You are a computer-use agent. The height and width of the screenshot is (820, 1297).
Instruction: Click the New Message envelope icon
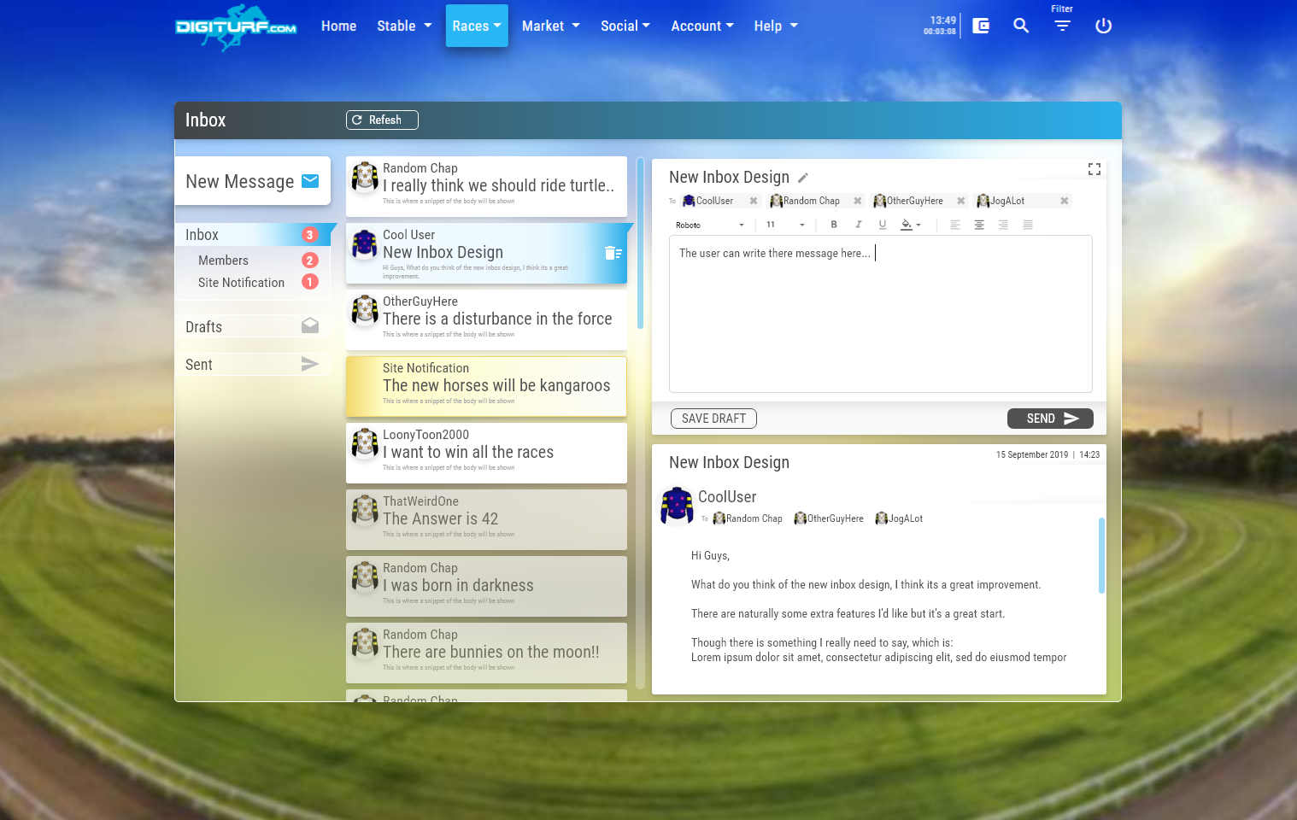[x=310, y=181]
